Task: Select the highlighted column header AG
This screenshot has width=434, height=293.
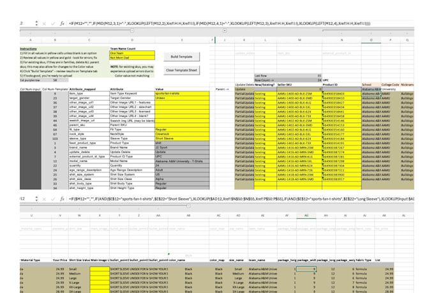Action: 306,216
